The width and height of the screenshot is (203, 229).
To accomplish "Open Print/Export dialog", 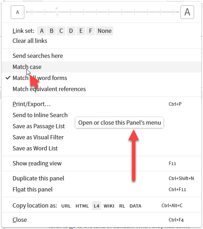I will pos(101,104).
